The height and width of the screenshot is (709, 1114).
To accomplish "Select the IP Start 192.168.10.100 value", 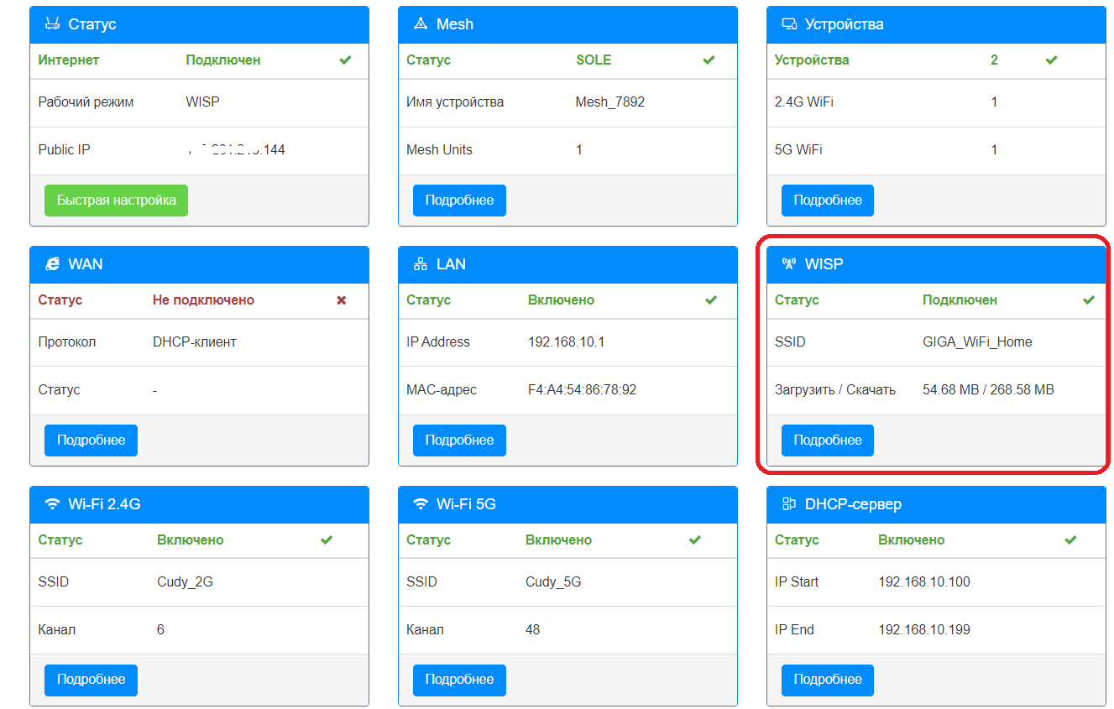I will [924, 582].
